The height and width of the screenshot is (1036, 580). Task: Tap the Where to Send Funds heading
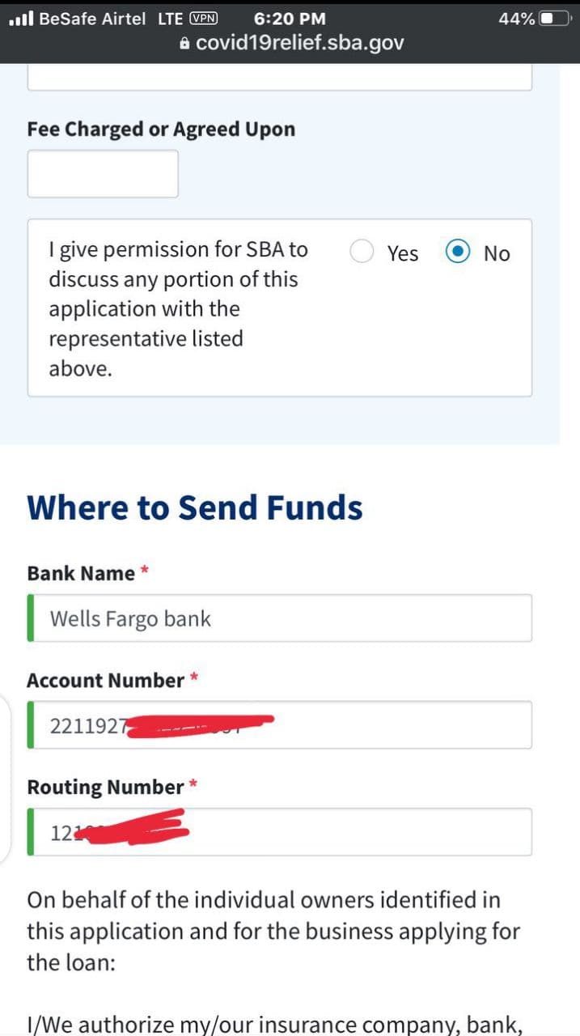195,507
